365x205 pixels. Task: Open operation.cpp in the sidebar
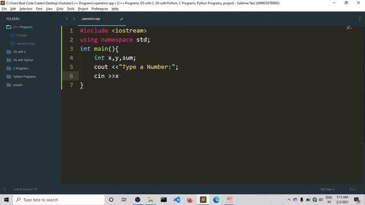click(x=25, y=44)
